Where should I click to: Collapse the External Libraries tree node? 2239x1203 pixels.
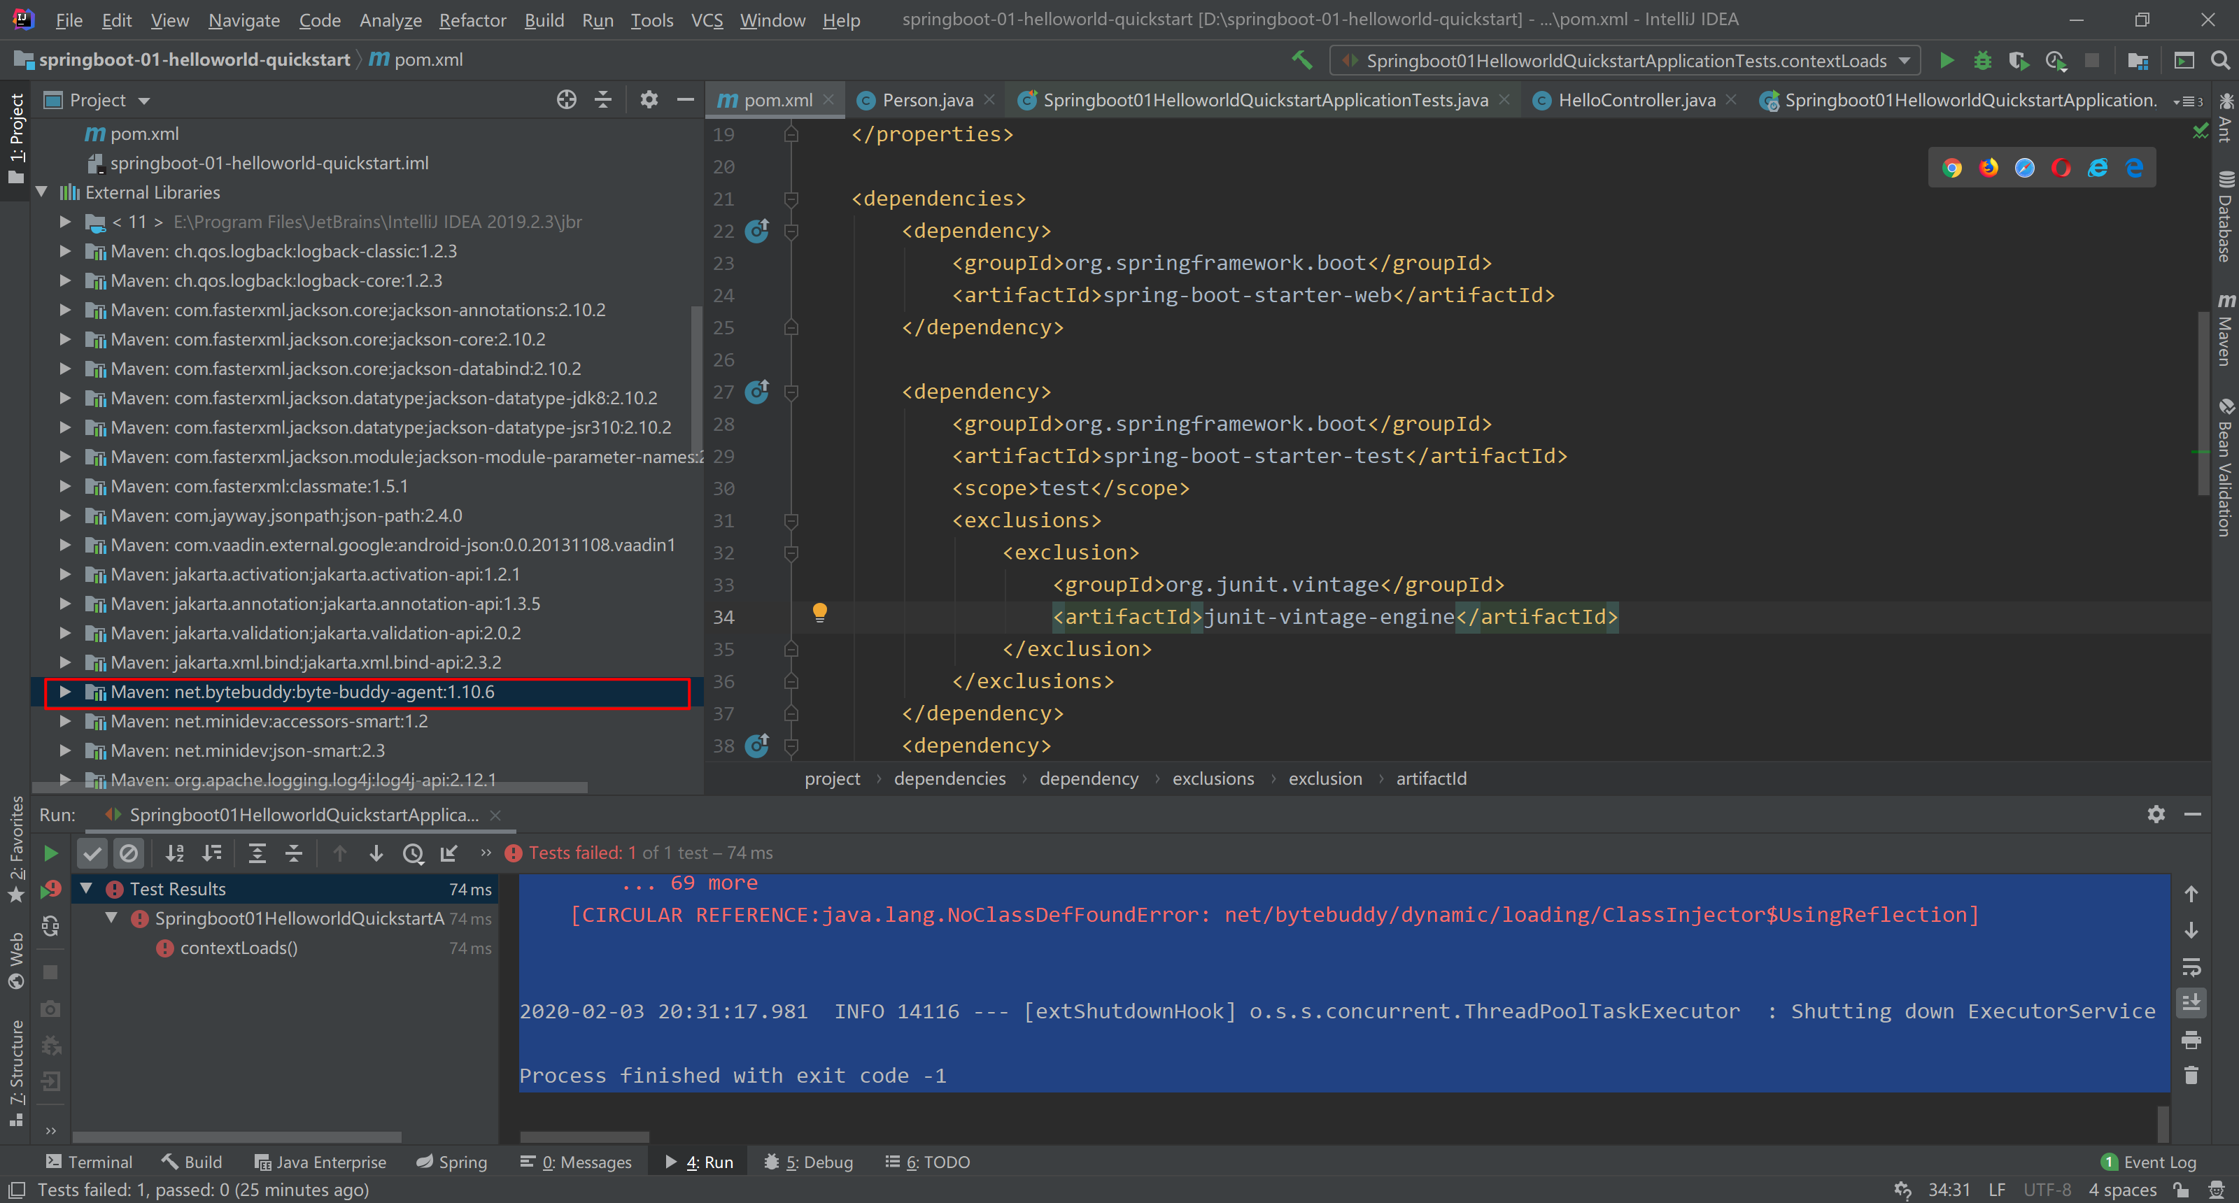[42, 192]
